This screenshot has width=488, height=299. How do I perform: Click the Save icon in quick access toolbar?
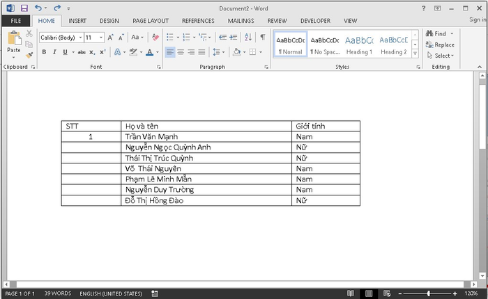pos(24,8)
